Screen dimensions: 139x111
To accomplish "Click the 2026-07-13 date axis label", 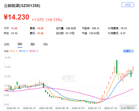I will point(94,108).
